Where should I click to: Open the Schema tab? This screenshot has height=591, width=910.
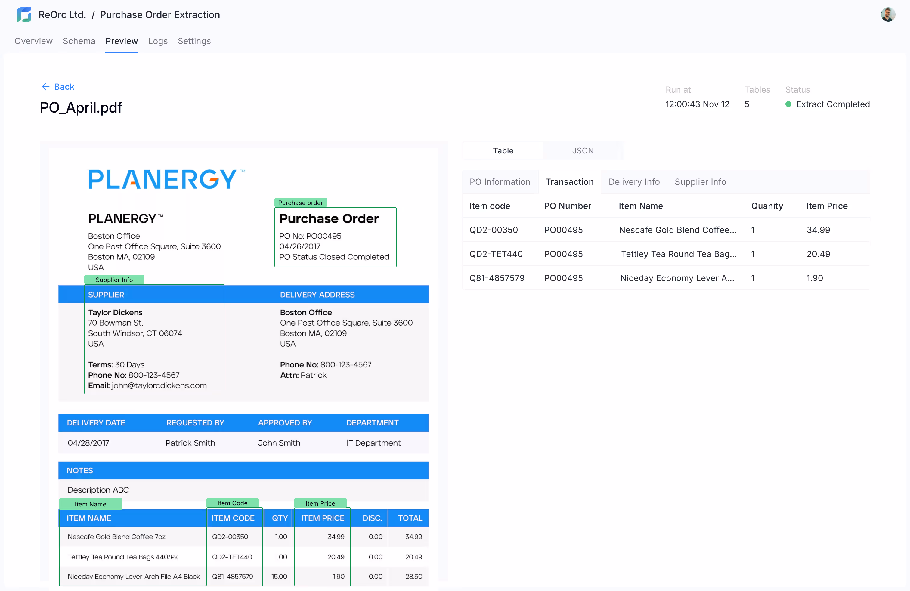coord(79,41)
